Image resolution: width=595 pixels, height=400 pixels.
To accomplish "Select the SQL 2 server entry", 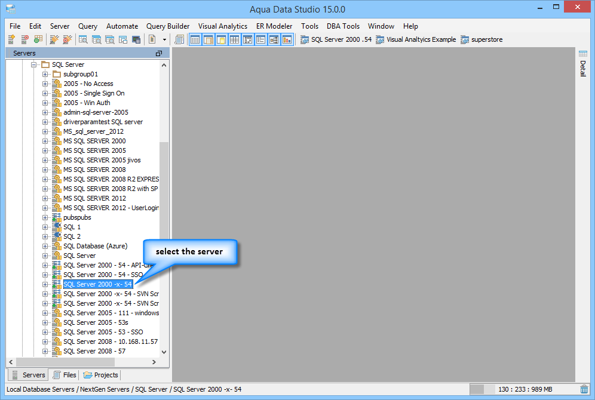I will 72,236.
